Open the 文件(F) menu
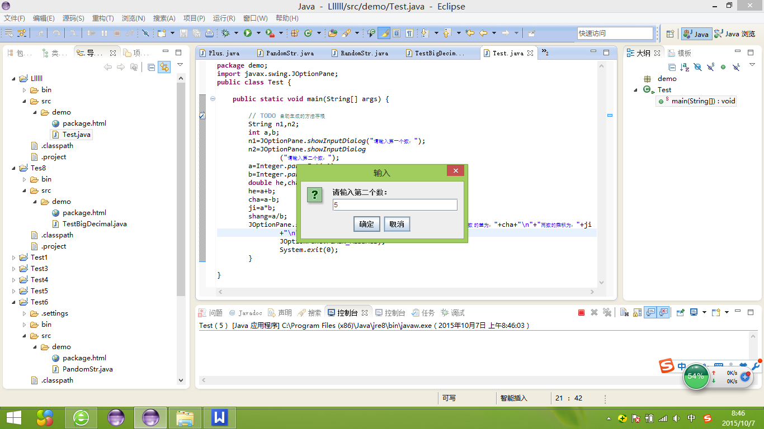The height and width of the screenshot is (429, 764). pos(14,18)
